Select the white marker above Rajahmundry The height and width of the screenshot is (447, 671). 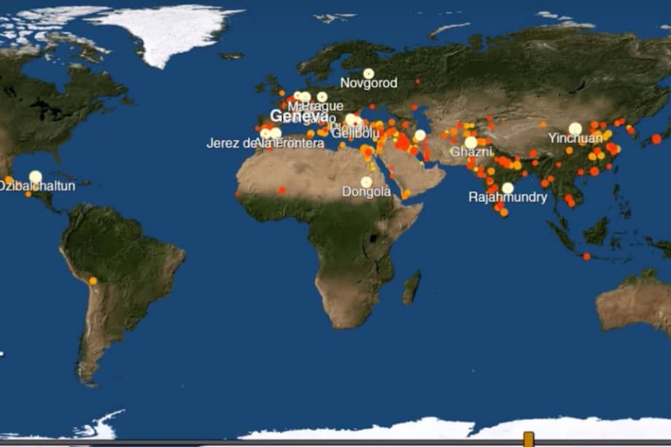pos(508,188)
